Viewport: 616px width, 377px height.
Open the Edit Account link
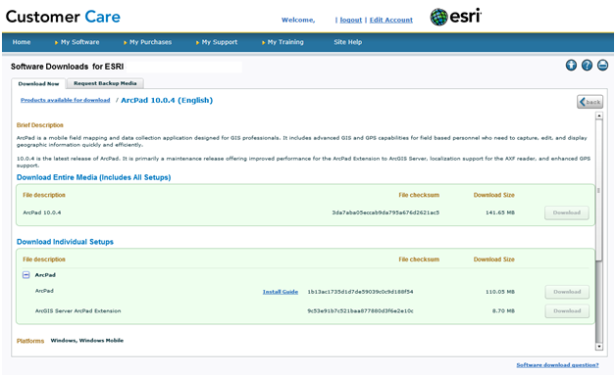click(391, 20)
